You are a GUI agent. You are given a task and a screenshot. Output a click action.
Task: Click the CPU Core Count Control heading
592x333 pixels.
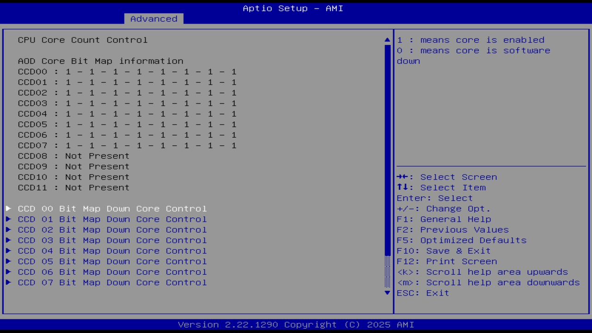[82, 40]
